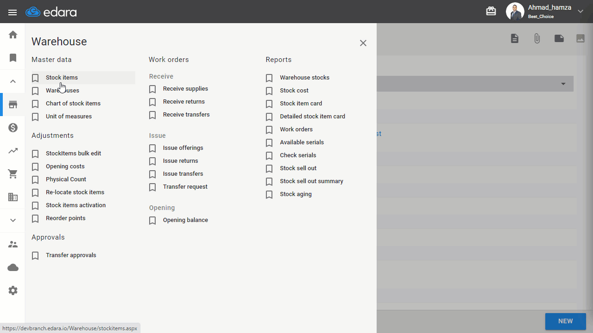Image resolution: width=593 pixels, height=333 pixels.
Task: Open Opening balance work order
Action: point(185,220)
